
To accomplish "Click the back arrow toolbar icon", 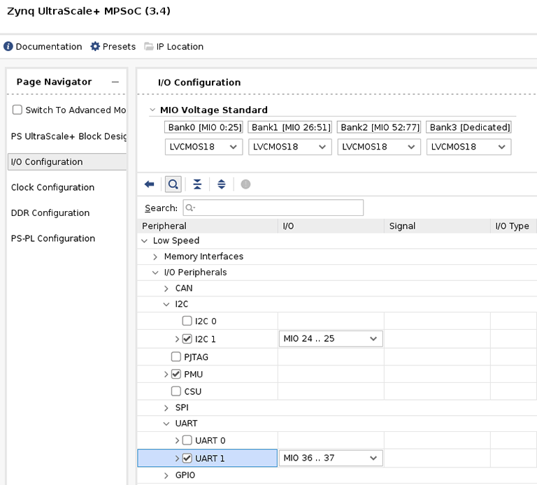I will tap(149, 184).
